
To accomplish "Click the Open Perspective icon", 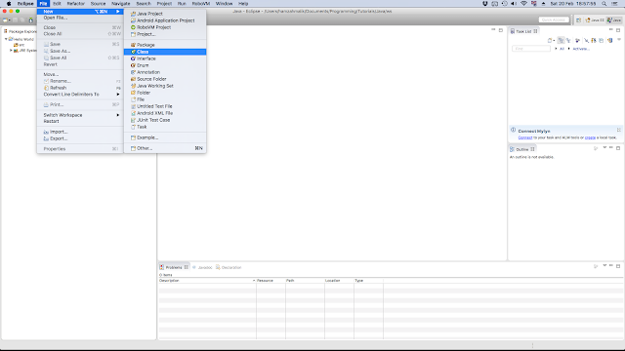I will (x=579, y=19).
